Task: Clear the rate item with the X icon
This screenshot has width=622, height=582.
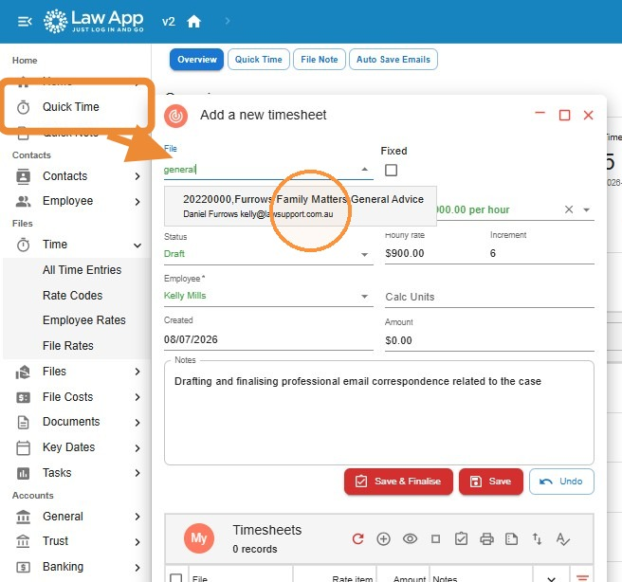Action: coord(569,209)
